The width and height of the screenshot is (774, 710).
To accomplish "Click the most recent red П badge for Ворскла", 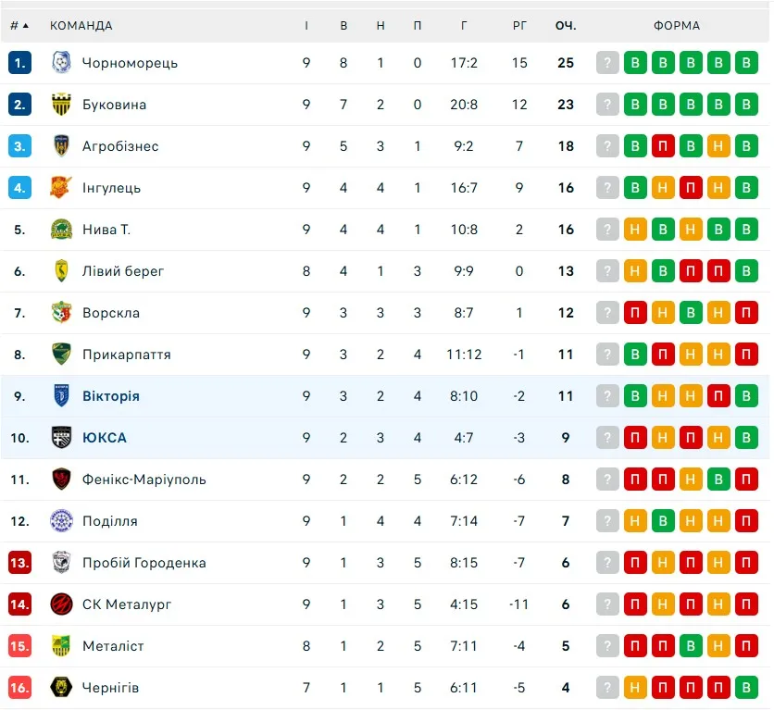I will [746, 313].
